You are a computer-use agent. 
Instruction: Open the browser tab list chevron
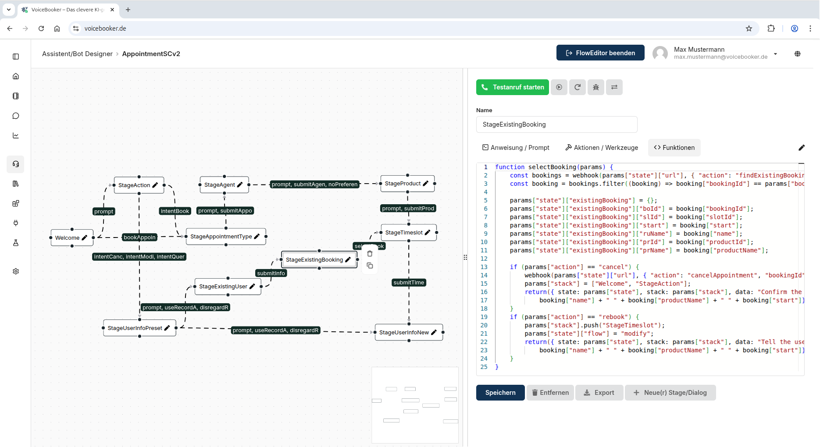[x=9, y=9]
